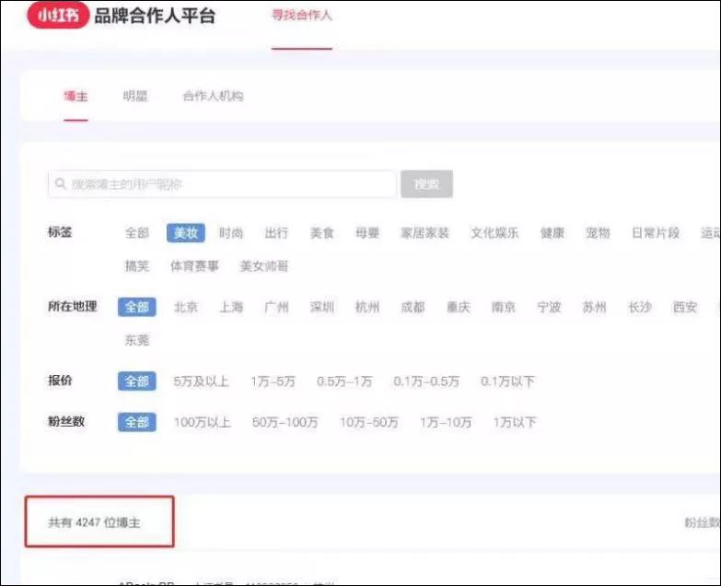Select the 家居家装 tag filter
Screen dimensions: 721x586
tap(424, 233)
